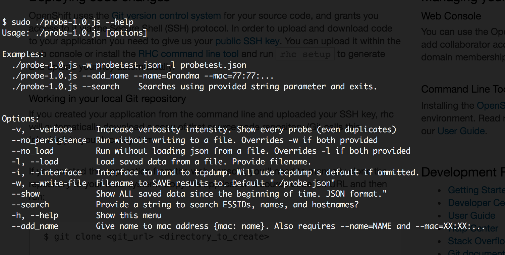Click the "rhc setup" code snippet
This screenshot has width=505, height=255.
point(305,54)
